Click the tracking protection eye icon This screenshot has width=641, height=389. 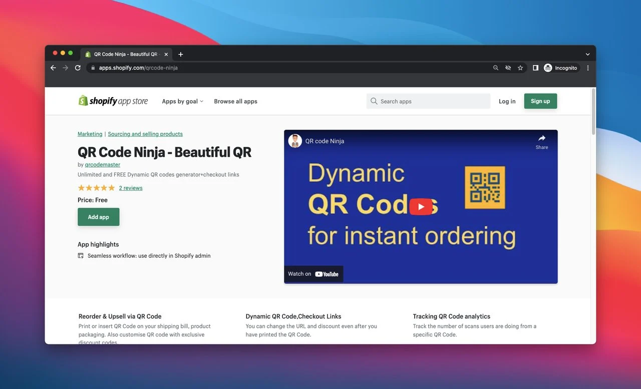pyautogui.click(x=508, y=68)
